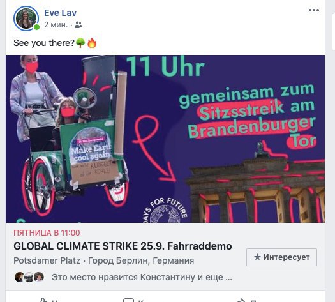Viewport: 335px width, 302px height.
Task: Open the climate strike event banner image
Action: point(165,139)
